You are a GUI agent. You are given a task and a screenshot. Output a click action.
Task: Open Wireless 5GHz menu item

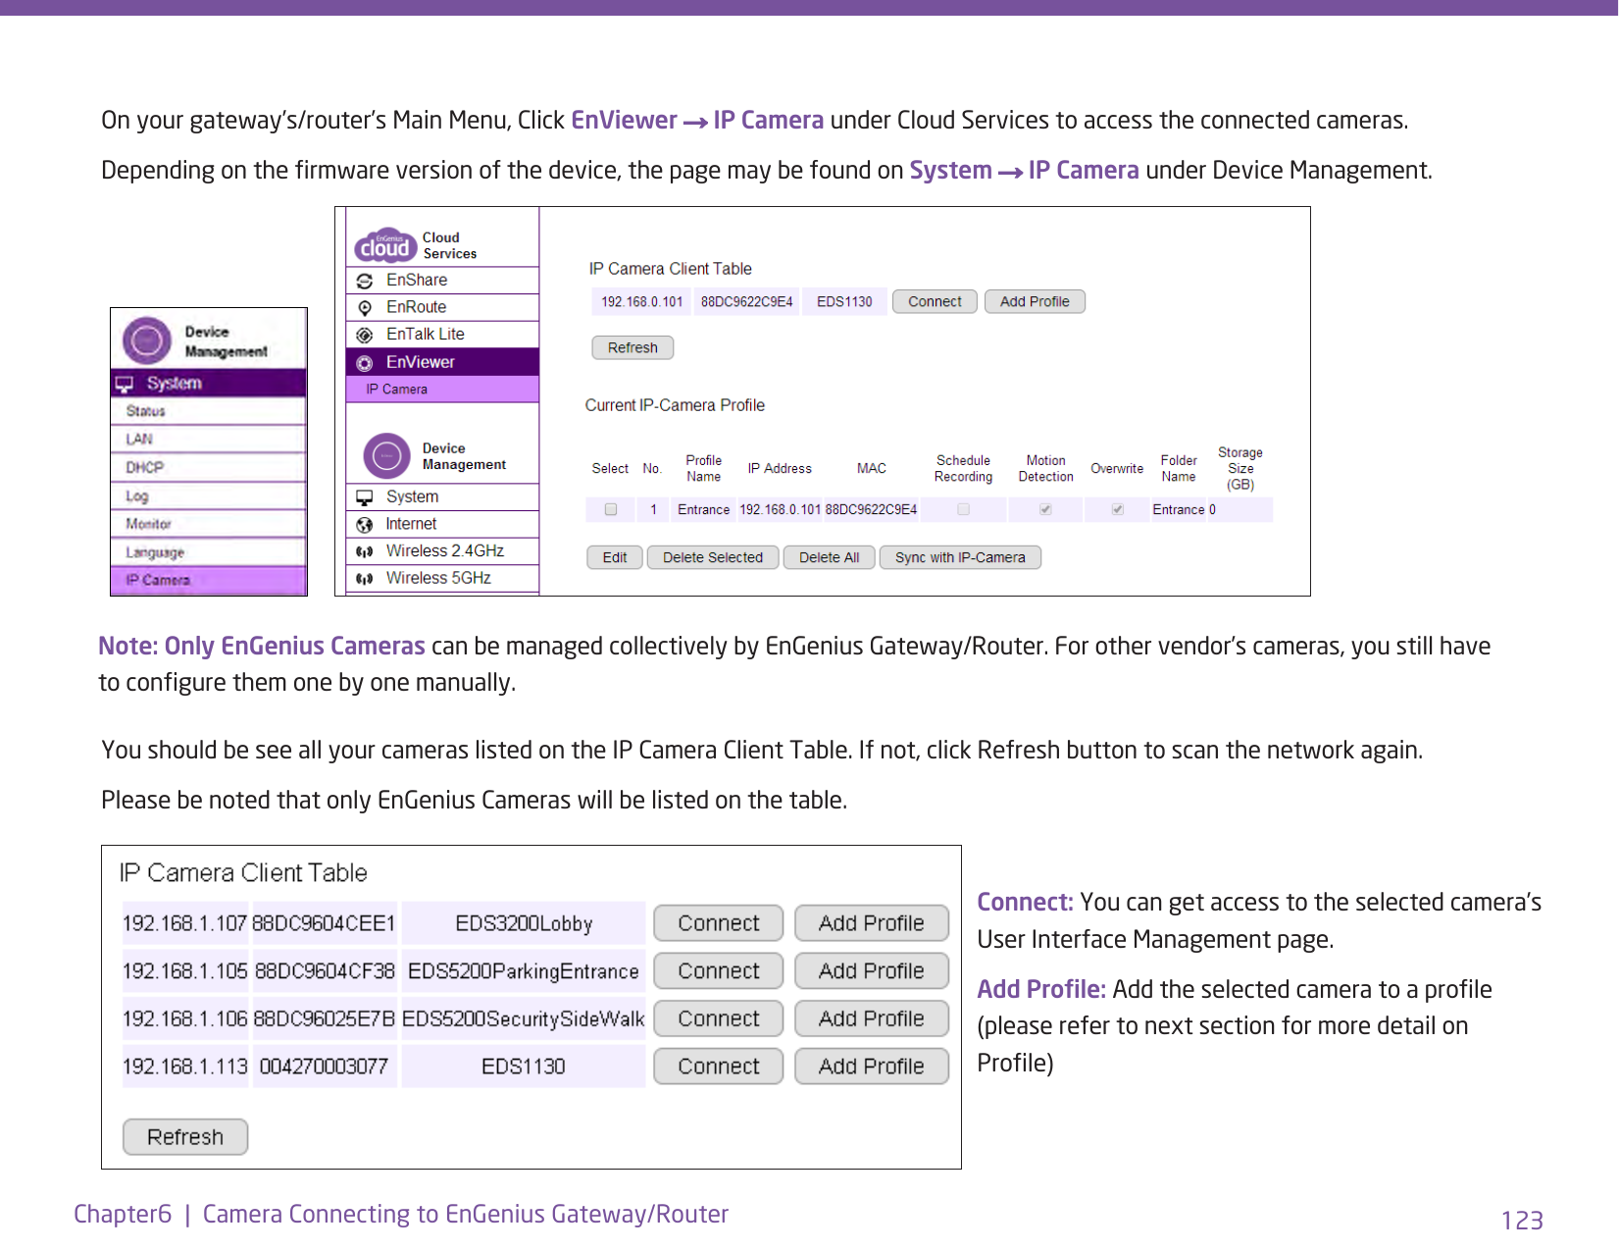pos(442,579)
